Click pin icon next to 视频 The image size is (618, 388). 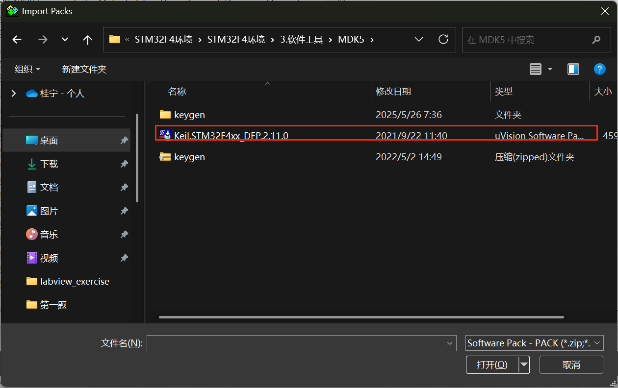pos(124,258)
